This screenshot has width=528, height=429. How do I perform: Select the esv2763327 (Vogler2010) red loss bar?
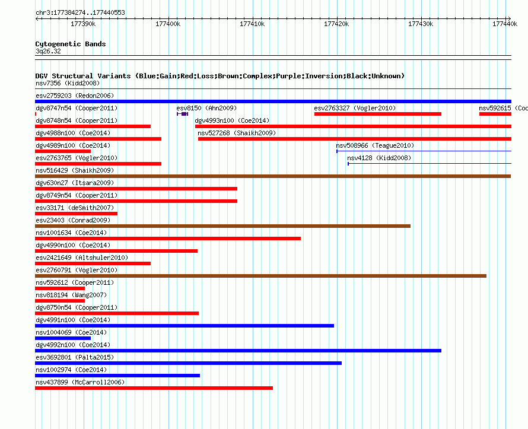378,114
